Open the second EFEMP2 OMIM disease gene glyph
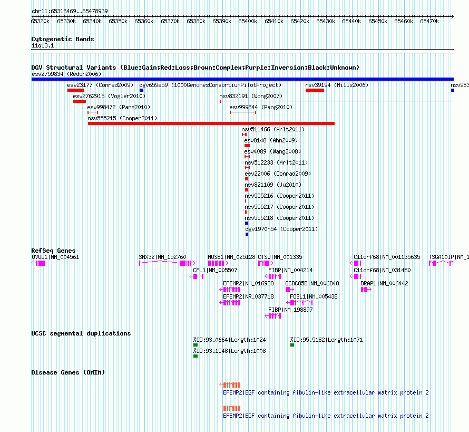The width and height of the screenshot is (469, 432). 230,408
